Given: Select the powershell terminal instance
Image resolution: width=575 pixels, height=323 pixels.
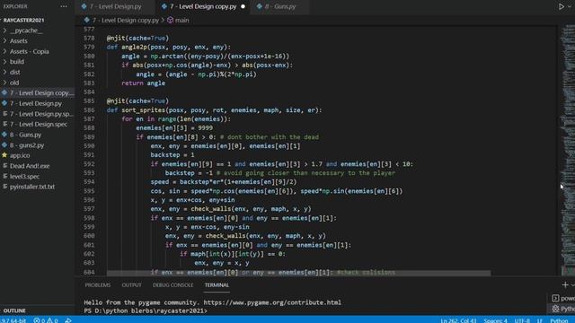Looking at the screenshot, I should 563,298.
